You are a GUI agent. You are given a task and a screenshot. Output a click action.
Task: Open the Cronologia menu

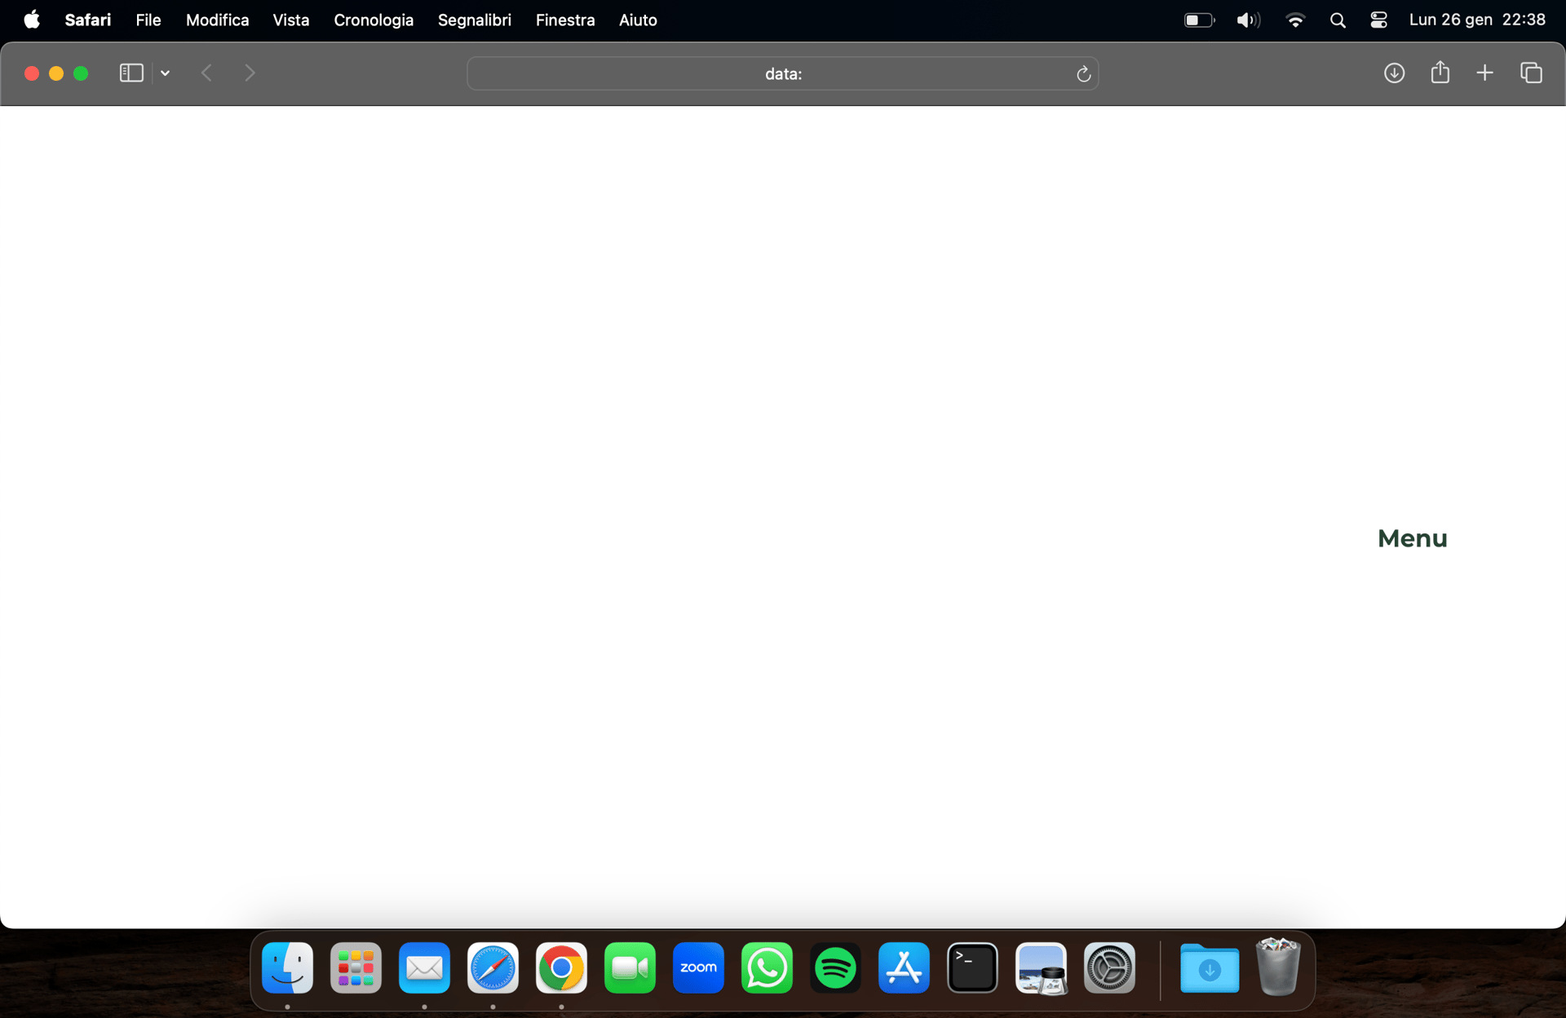[x=373, y=20]
